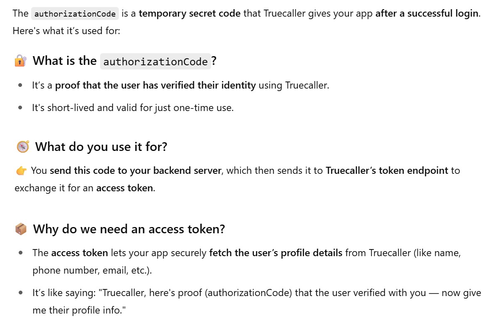Click bold 'proof that the user has verified their identity'
The image size is (491, 326).
point(155,86)
